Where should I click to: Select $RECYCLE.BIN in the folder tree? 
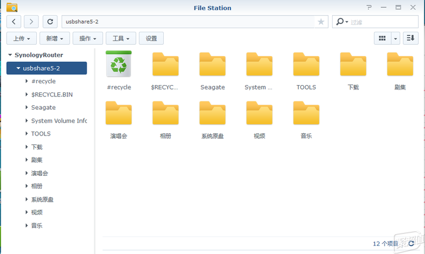click(52, 94)
